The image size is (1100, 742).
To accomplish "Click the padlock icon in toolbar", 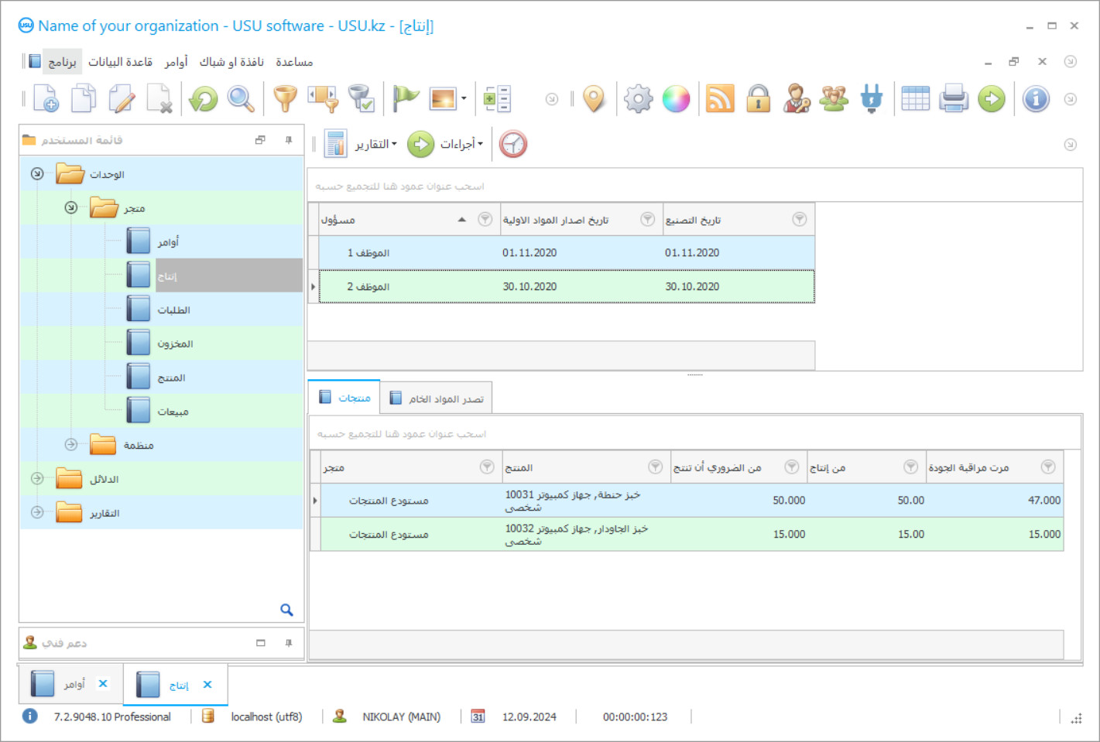I will [758, 99].
